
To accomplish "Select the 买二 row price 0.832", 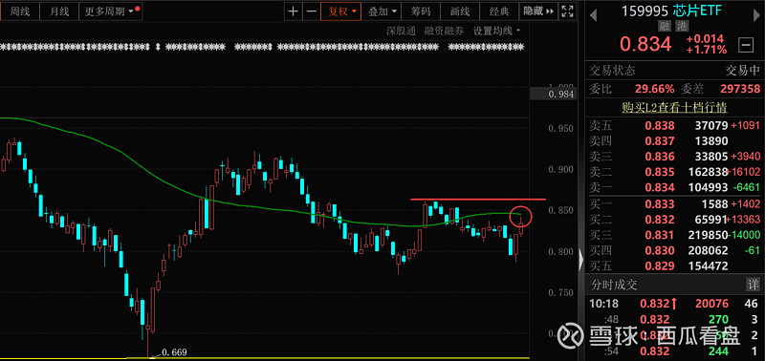I will 660,220.
